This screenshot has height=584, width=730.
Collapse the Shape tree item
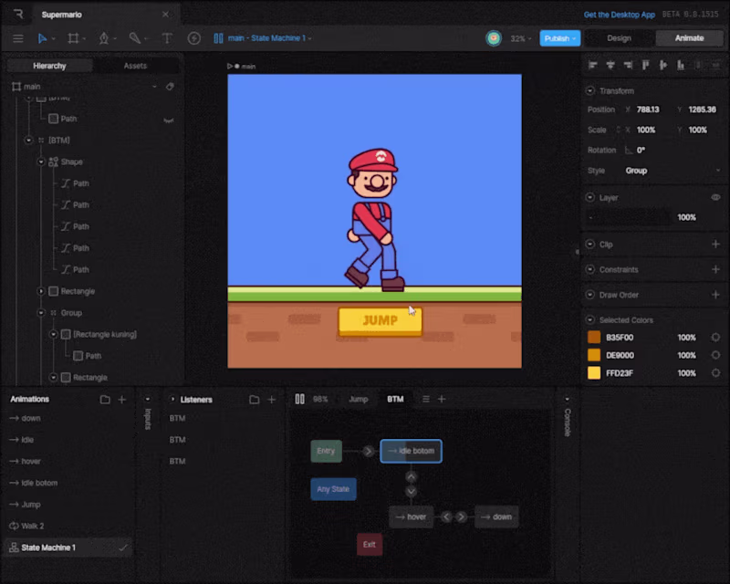pos(41,162)
